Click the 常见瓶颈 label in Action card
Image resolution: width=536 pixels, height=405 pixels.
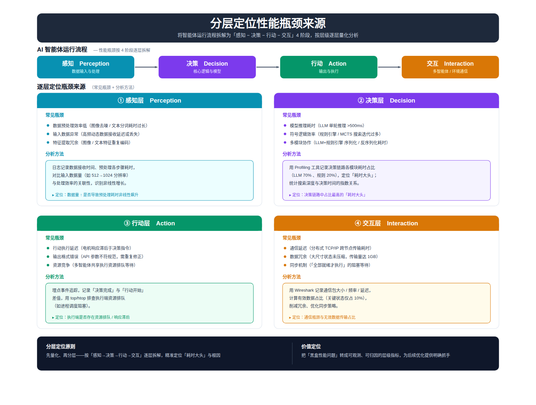(55, 238)
